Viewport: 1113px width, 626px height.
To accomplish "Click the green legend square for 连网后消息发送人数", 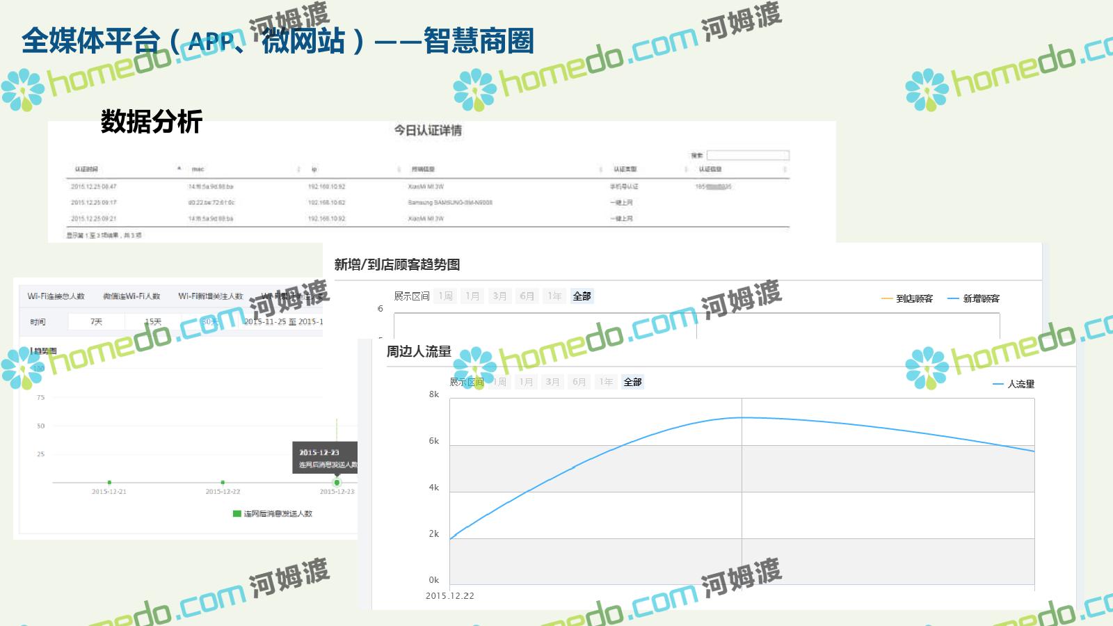I will pyautogui.click(x=237, y=513).
